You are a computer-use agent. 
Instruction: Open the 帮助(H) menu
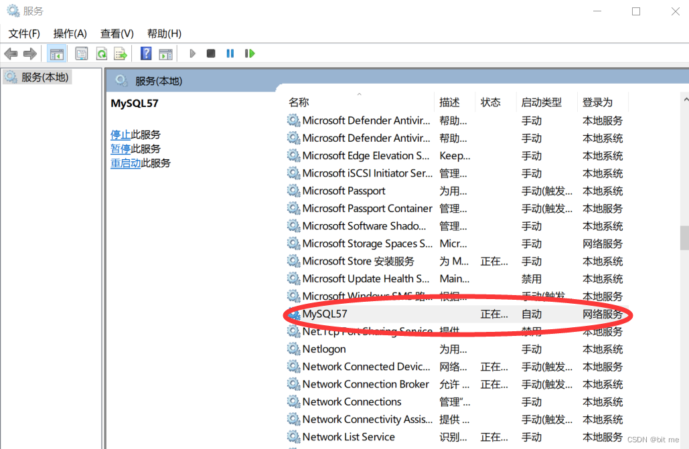pyautogui.click(x=164, y=33)
